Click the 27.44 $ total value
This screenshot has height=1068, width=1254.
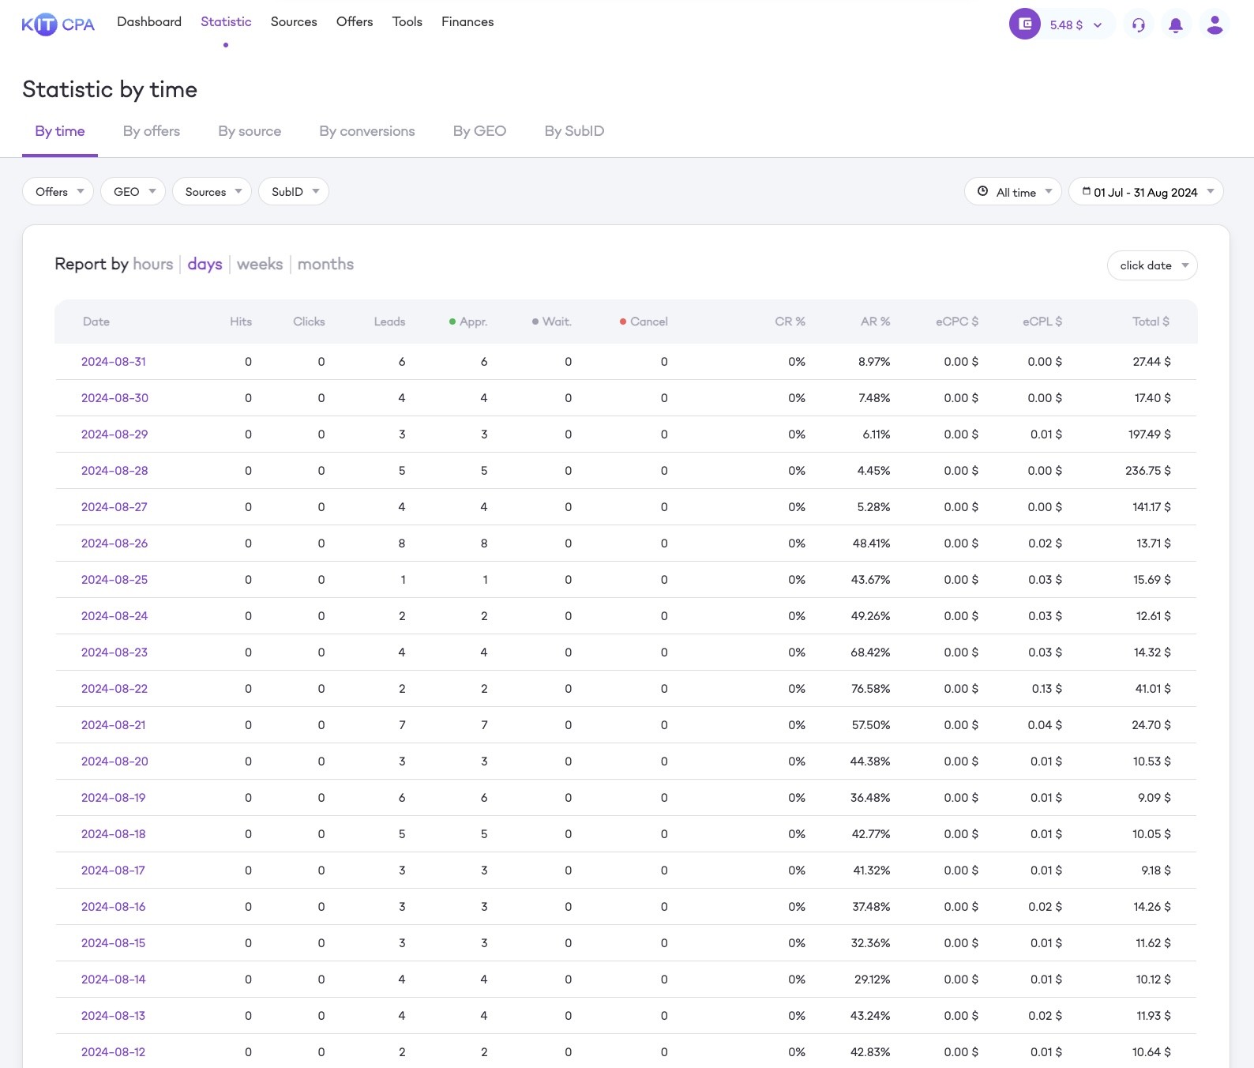tap(1152, 362)
